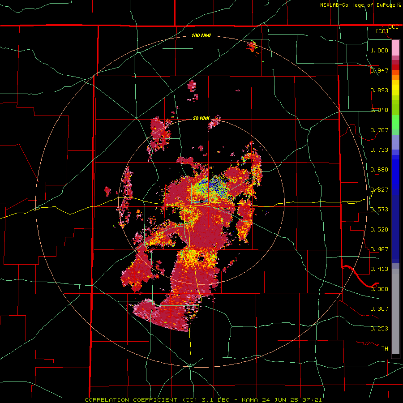Click the 0.573 legend value

click(379, 209)
